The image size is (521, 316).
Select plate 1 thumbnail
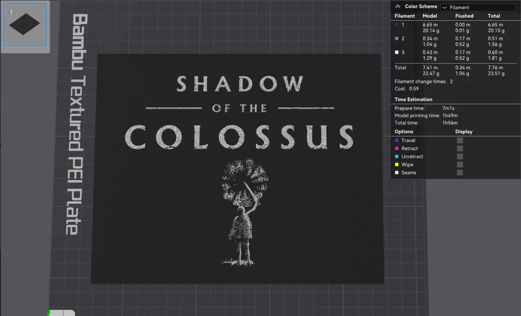click(x=25, y=24)
